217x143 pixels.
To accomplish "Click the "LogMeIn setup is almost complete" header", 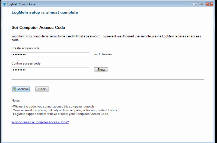I will (x=45, y=12).
